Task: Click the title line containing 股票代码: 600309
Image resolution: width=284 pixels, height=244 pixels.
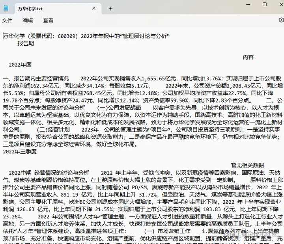Action: (86, 36)
